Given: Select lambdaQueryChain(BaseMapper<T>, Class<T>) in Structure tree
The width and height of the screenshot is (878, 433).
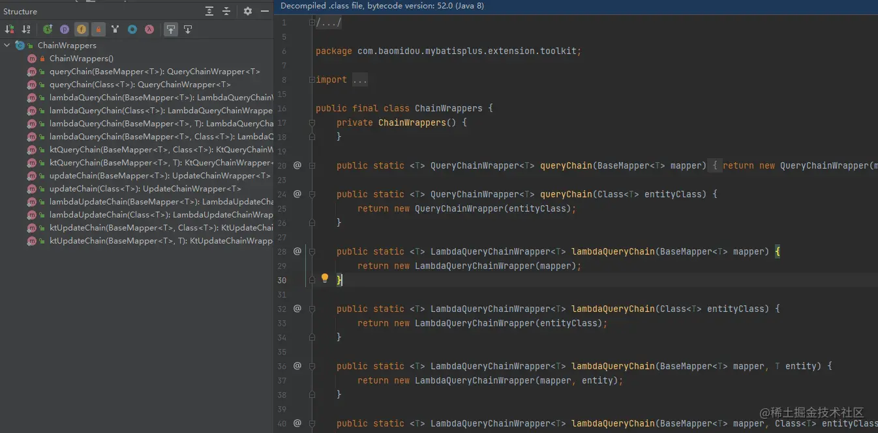Looking at the screenshot, I should 137,137.
